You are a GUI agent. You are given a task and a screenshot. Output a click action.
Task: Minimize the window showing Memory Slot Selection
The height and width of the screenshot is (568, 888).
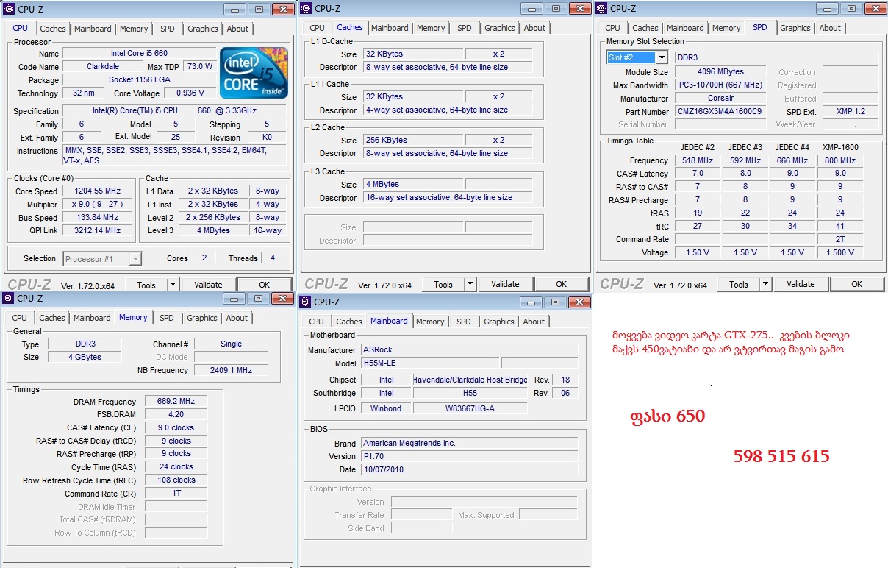826,9
